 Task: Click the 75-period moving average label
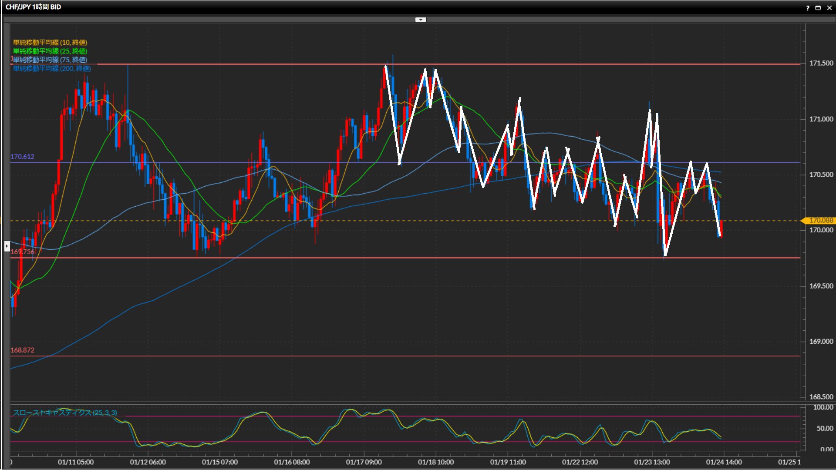(x=50, y=60)
